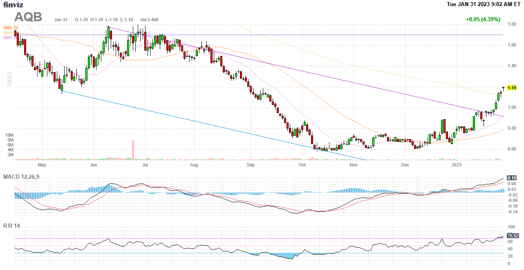Screen dimensions: 524x270
Task: Click the tall red volume spike bar
Action: pos(133,150)
